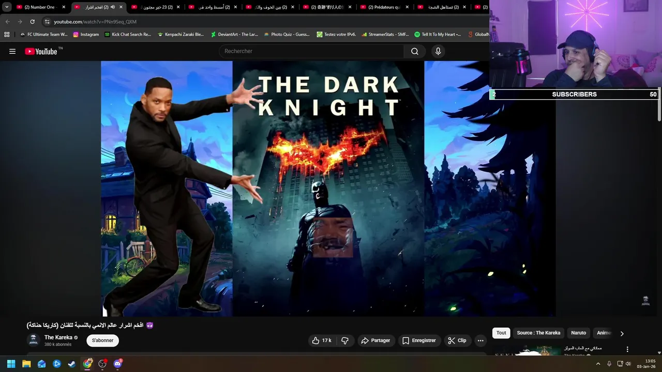Click the magnifier search button
Viewport: 662px width, 372px height.
pyautogui.click(x=415, y=51)
